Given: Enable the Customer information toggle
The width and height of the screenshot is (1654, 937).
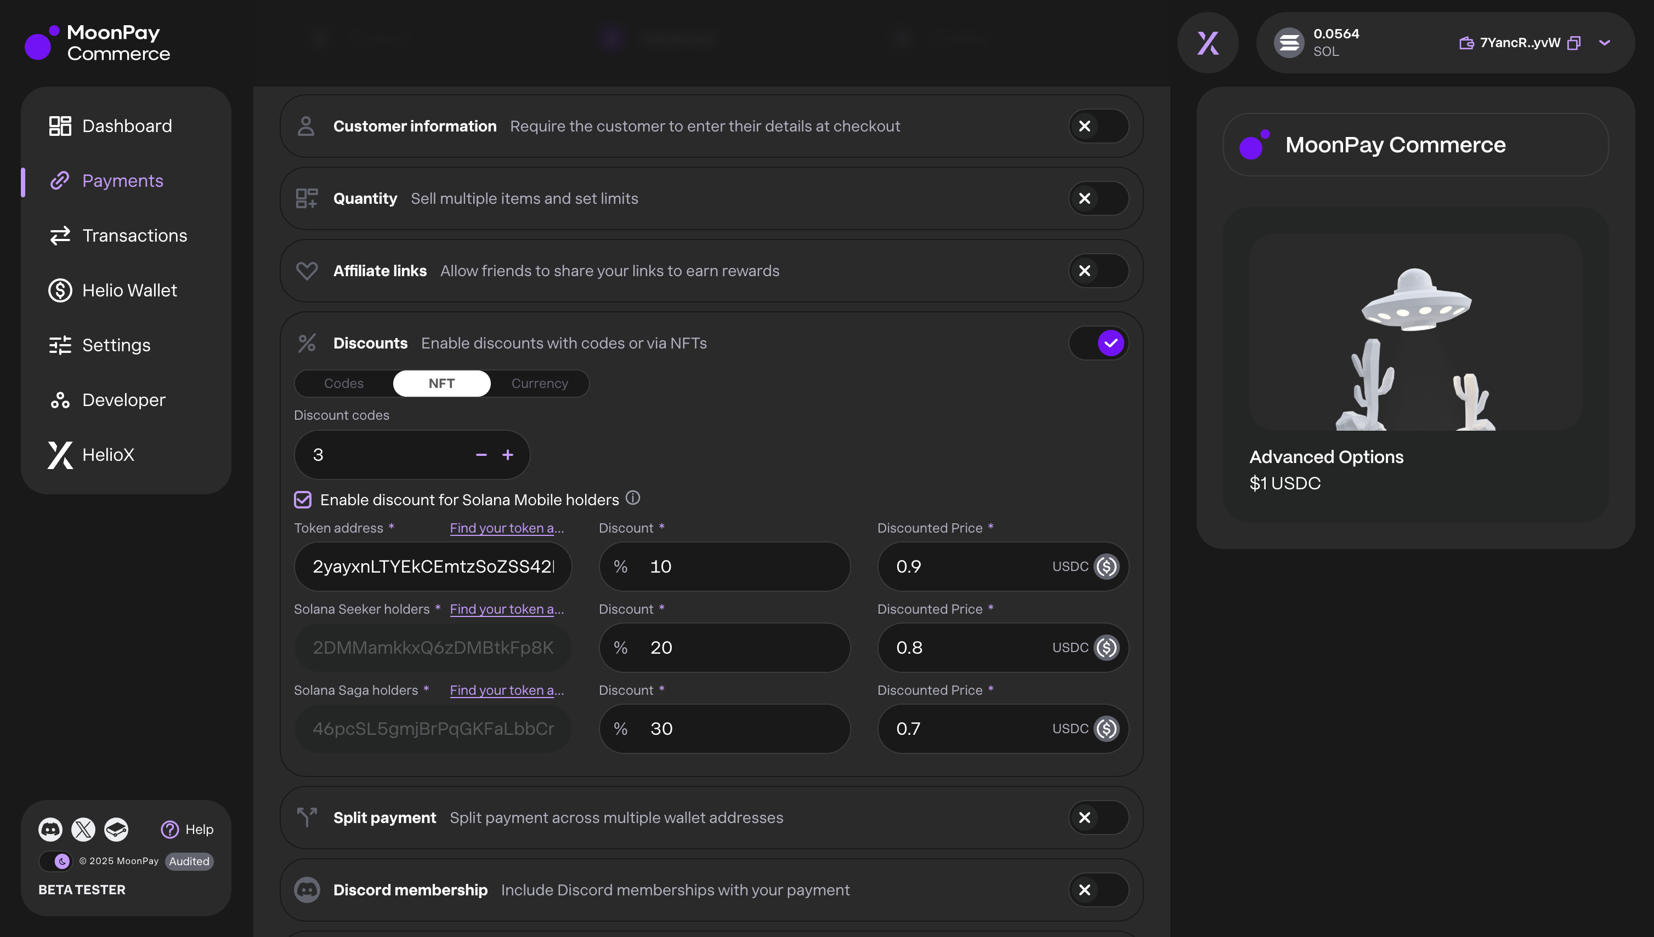Looking at the screenshot, I should click(x=1099, y=126).
